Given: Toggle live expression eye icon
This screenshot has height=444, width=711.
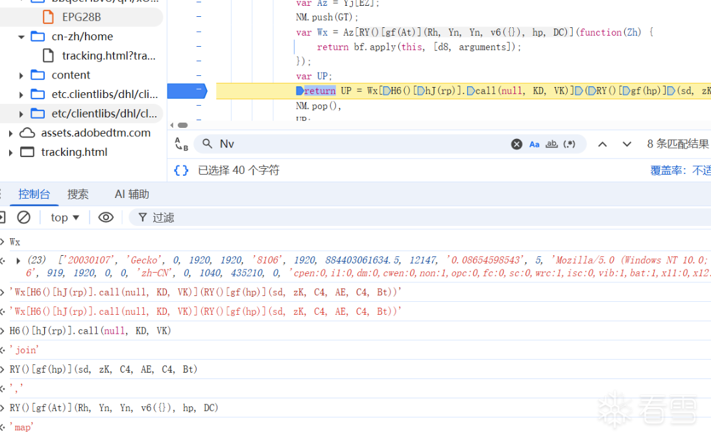Looking at the screenshot, I should pyautogui.click(x=106, y=217).
